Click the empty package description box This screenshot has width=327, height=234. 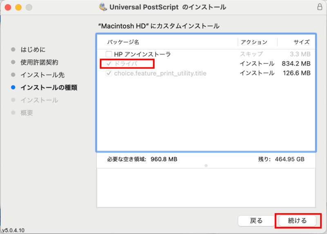pos(206,188)
